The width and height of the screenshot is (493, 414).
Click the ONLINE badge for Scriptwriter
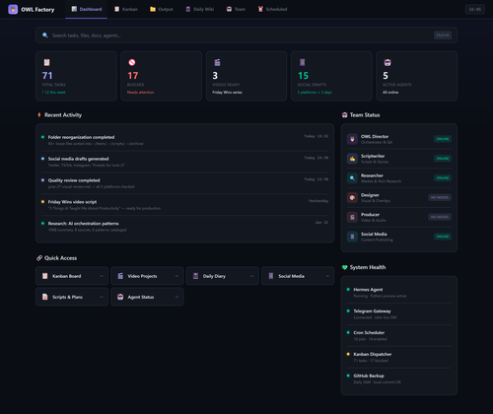click(x=443, y=159)
